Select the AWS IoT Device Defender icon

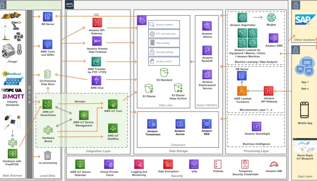click(80, 164)
